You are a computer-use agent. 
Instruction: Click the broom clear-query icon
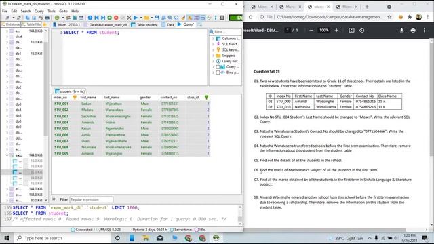183,18
